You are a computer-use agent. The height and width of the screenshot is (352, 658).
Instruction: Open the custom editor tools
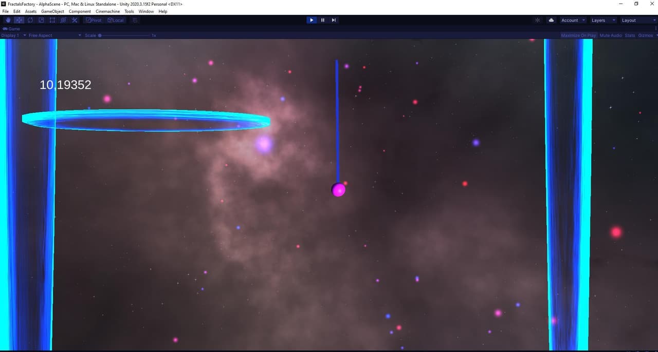click(x=75, y=20)
